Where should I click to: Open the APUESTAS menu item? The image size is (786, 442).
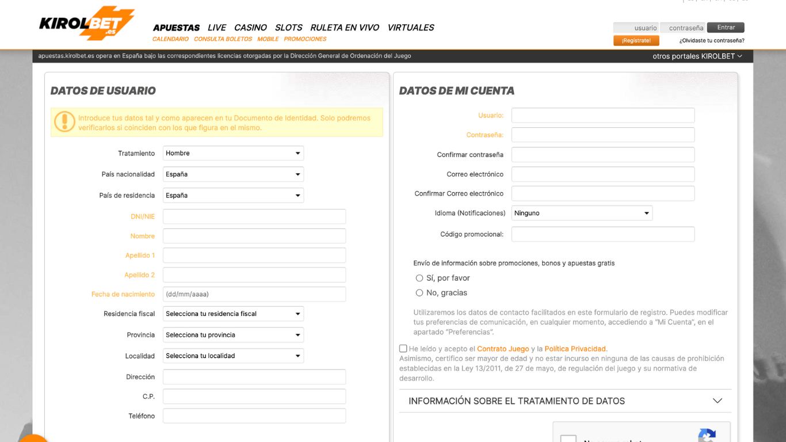click(176, 28)
